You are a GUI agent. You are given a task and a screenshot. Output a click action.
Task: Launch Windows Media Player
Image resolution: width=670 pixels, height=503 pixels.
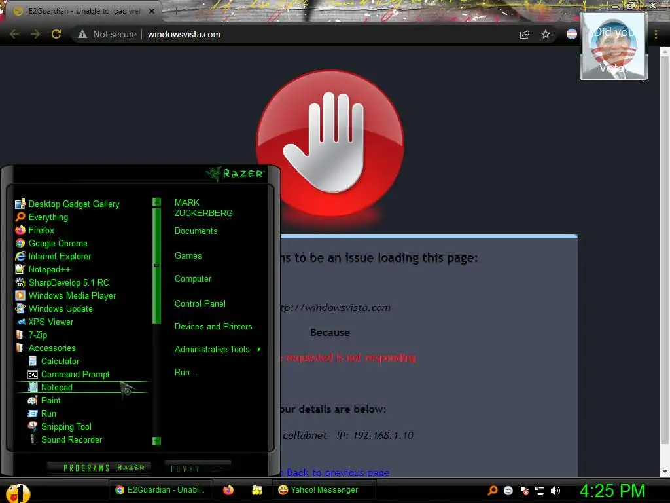66,296
